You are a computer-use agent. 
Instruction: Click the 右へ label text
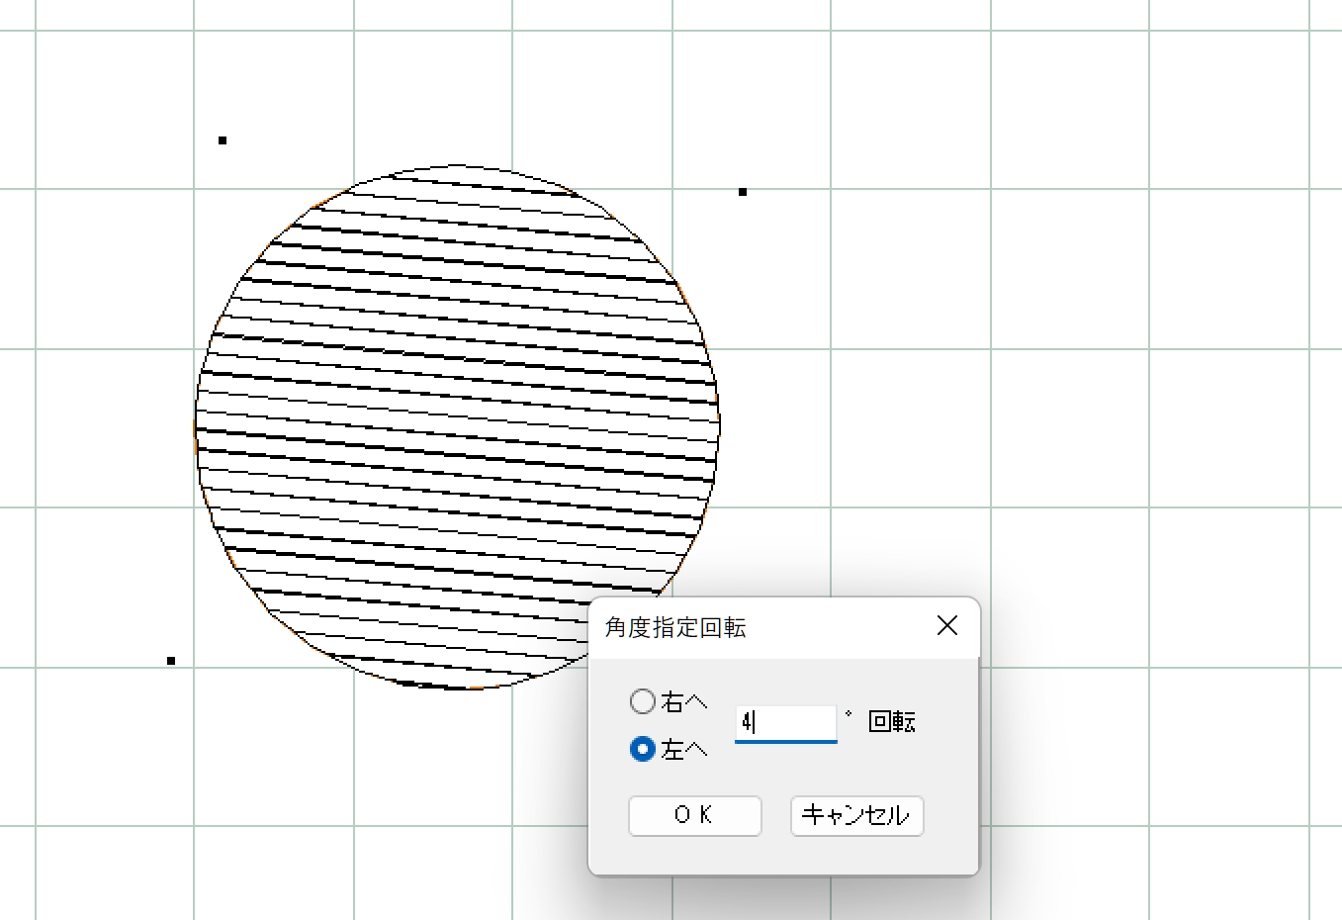(684, 702)
